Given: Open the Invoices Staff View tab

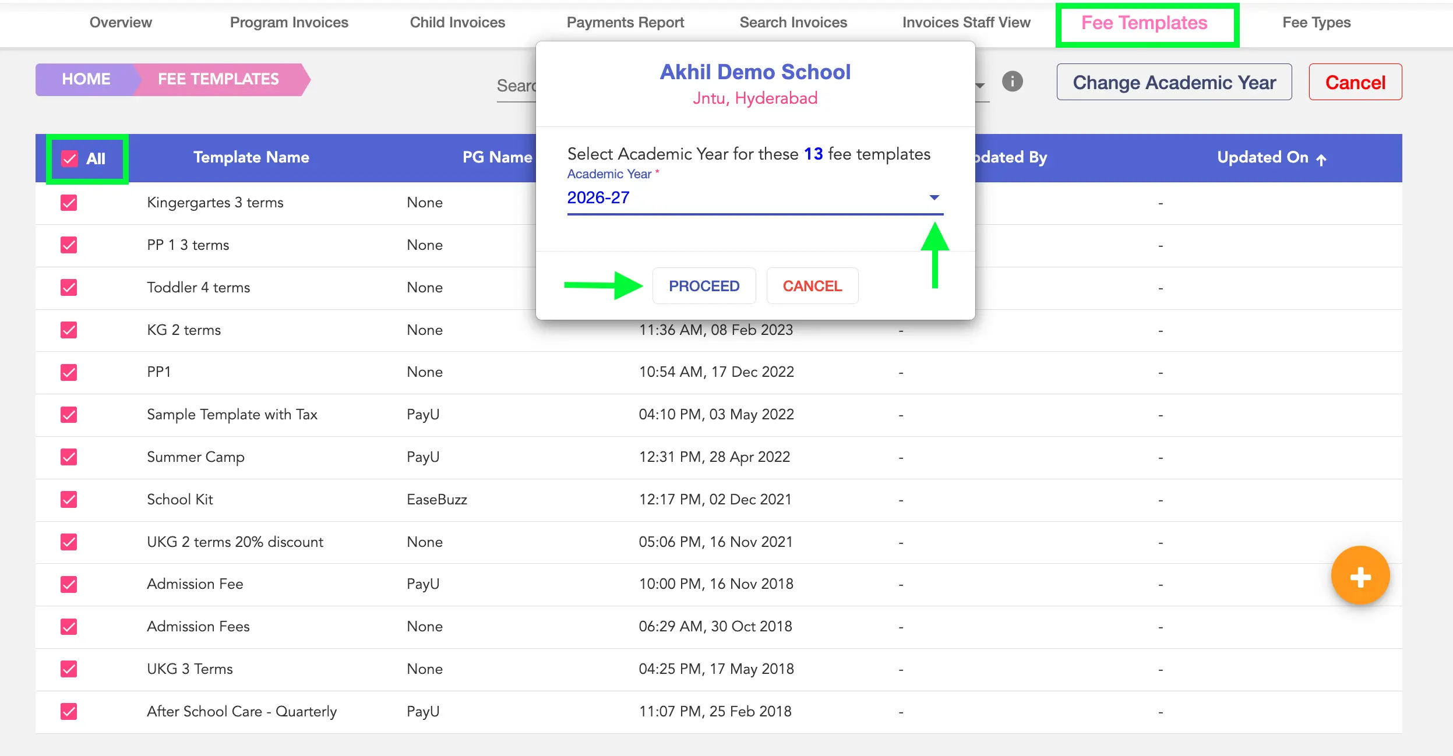Looking at the screenshot, I should point(966,22).
